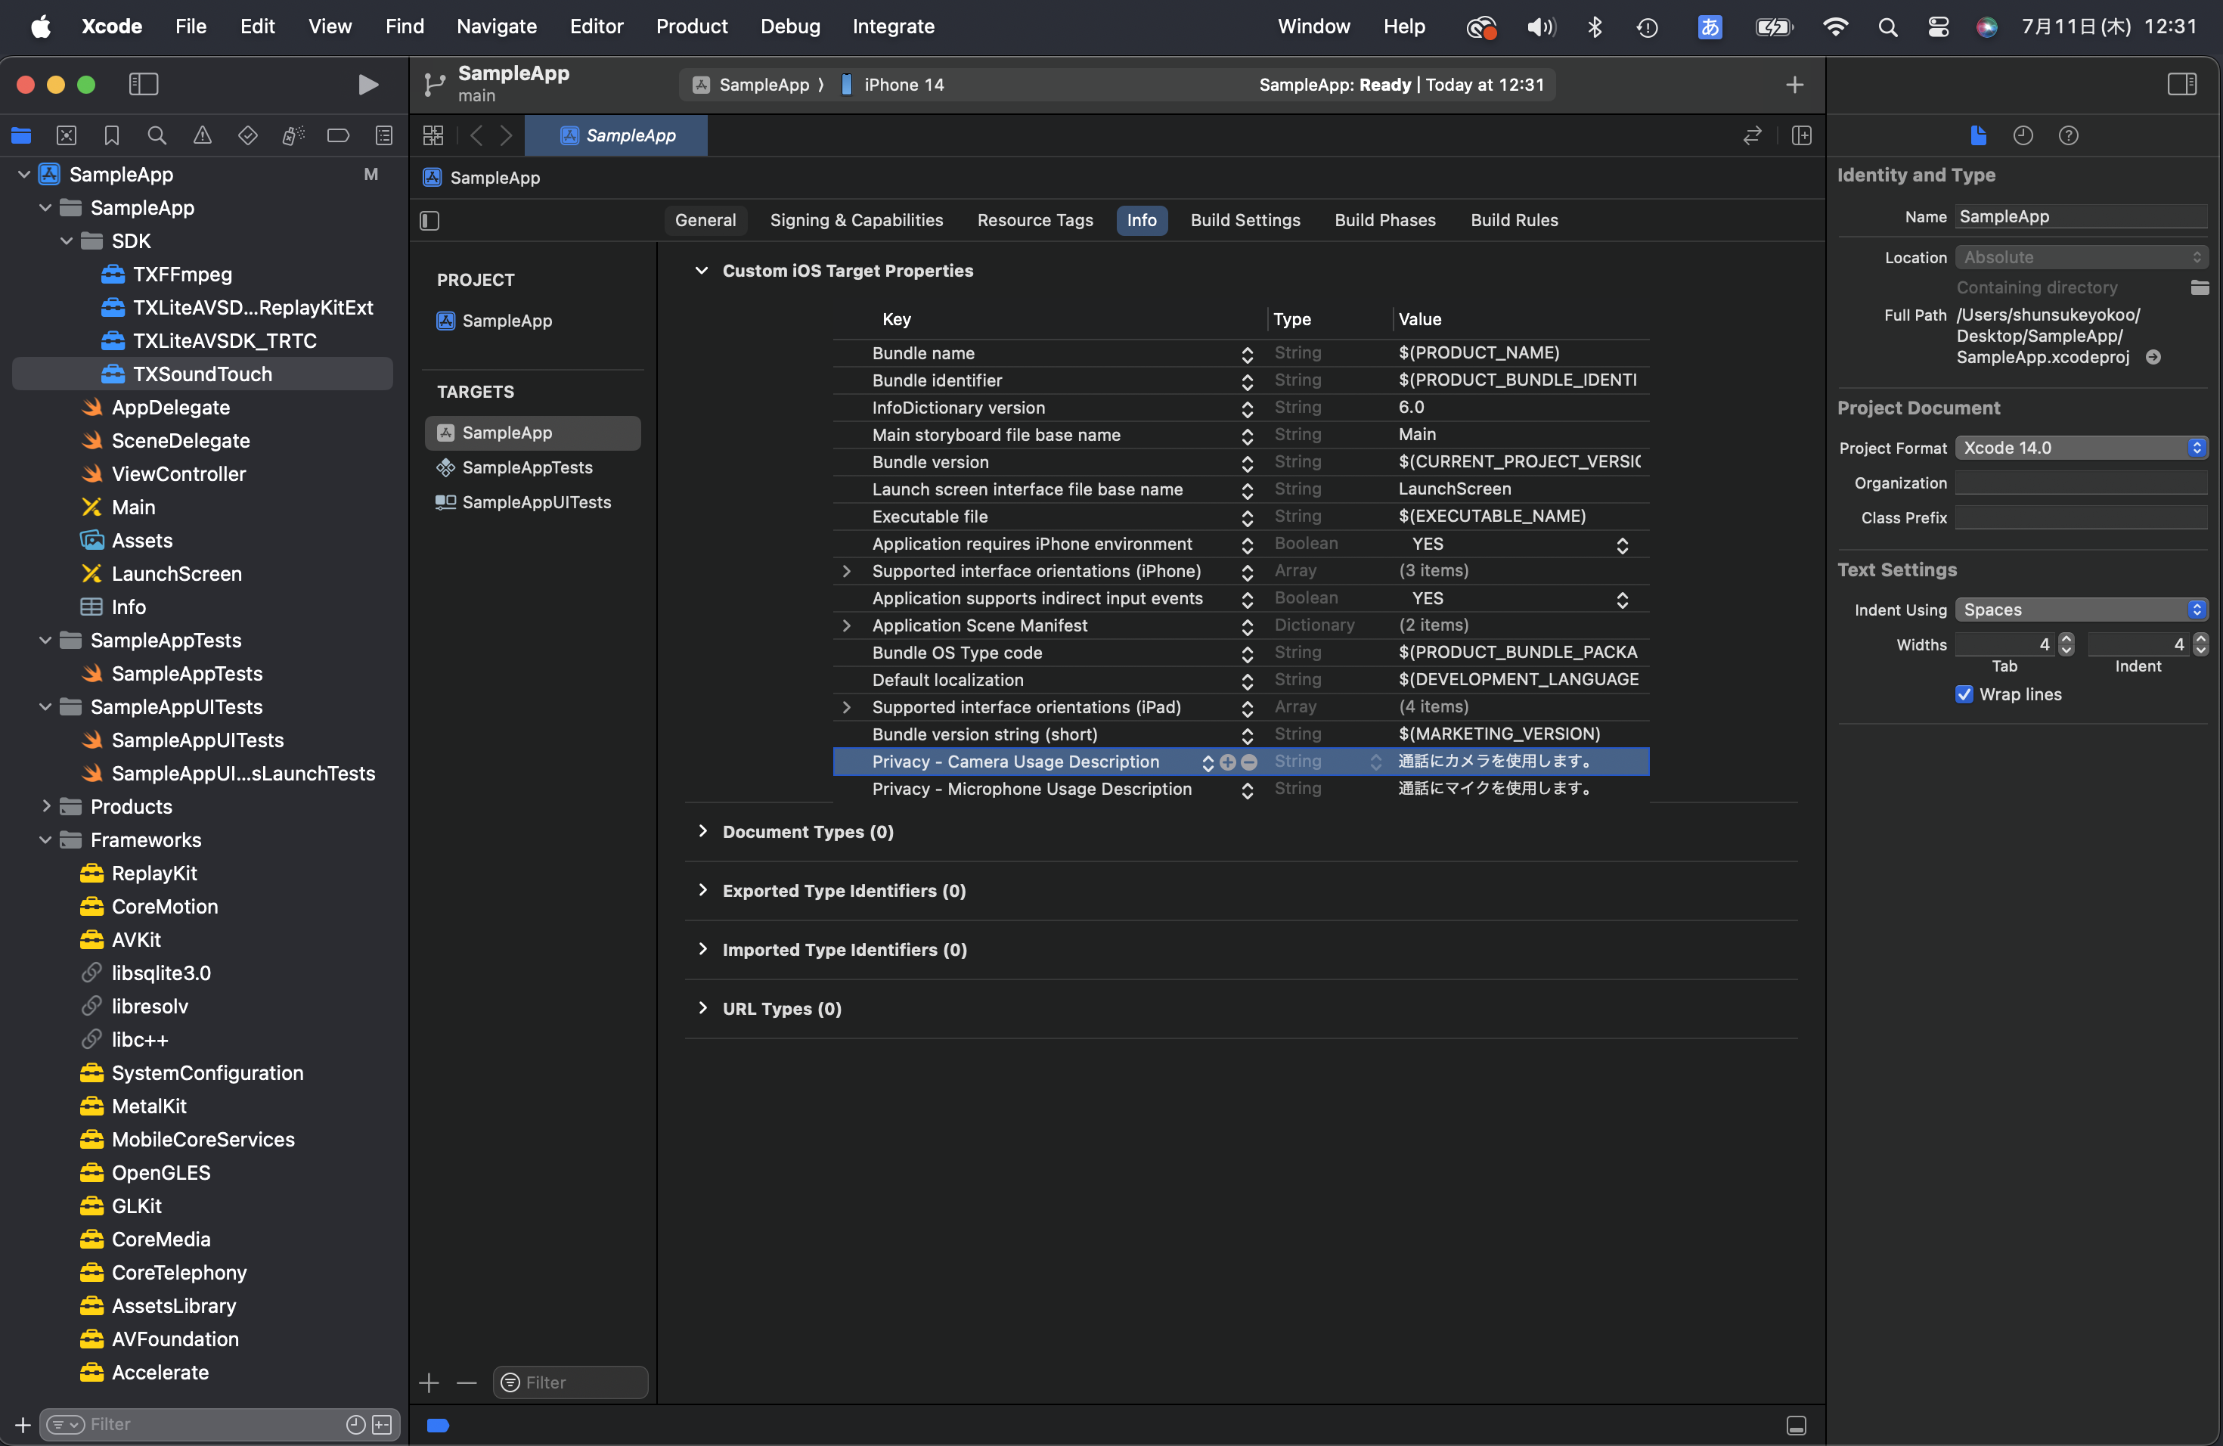Open the Product menu
This screenshot has height=1446, width=2223.
(x=691, y=26)
